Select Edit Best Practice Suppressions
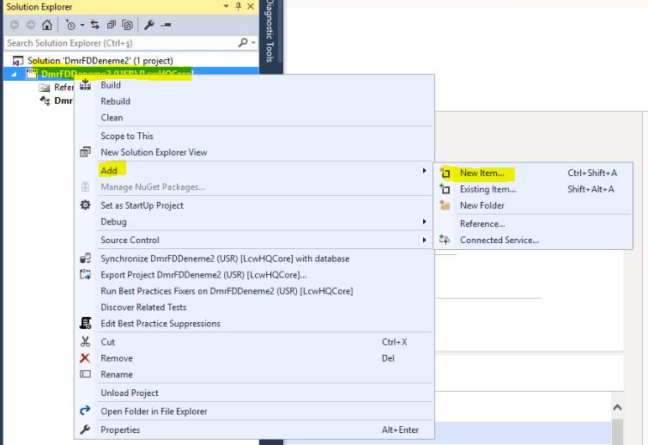The height and width of the screenshot is (445, 648). point(160,323)
